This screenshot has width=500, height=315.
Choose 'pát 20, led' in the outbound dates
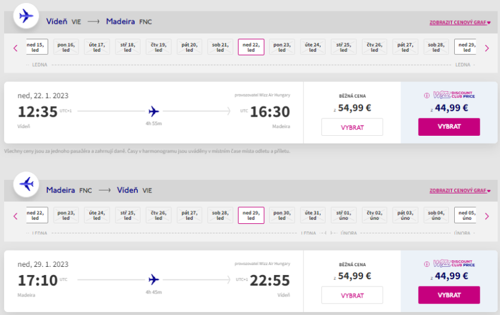[x=189, y=47]
